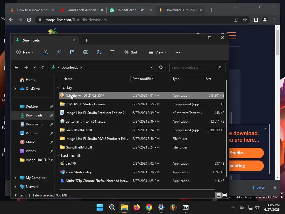
Task: Open Chrome profile avatar menu
Action: [265, 20]
